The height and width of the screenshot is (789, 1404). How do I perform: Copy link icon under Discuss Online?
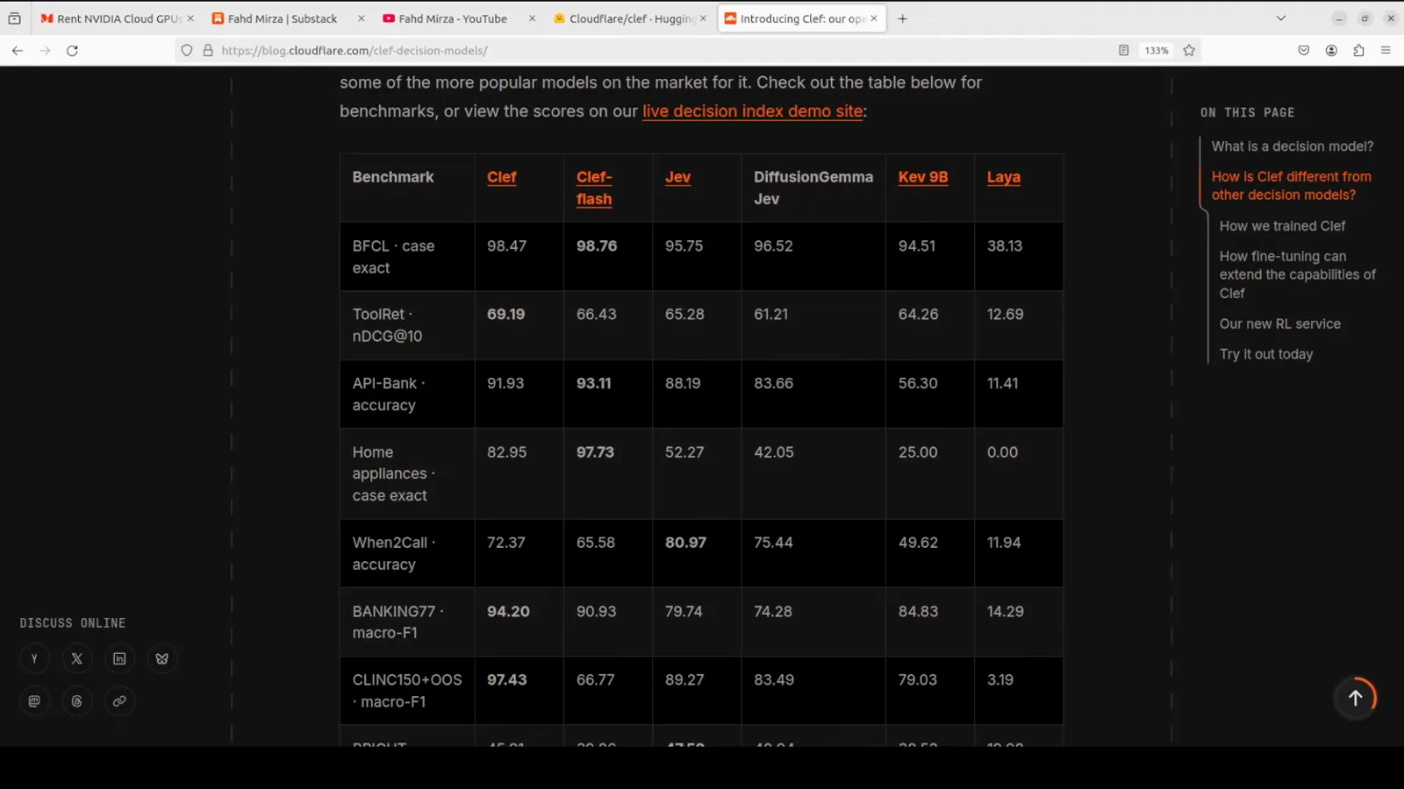pyautogui.click(x=119, y=701)
